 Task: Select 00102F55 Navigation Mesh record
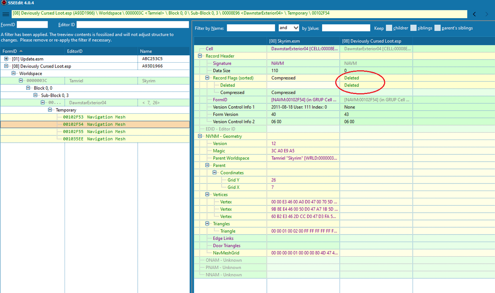[x=94, y=132]
